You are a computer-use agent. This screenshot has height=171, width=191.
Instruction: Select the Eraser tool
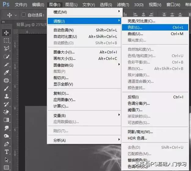tap(6, 112)
